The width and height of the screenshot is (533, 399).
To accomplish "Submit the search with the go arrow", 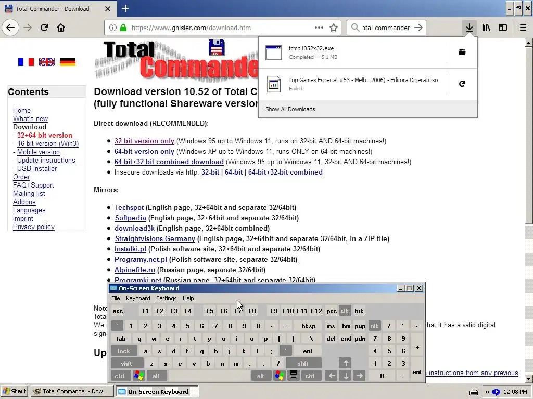I will [418, 28].
